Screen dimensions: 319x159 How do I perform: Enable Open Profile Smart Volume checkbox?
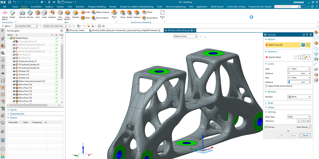tap(267, 86)
